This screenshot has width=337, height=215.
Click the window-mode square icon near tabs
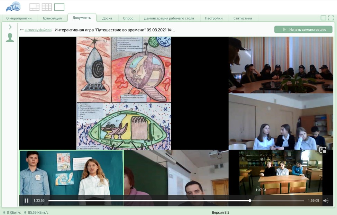pos(323,18)
